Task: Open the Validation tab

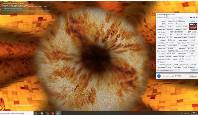Action: tap(181, 18)
